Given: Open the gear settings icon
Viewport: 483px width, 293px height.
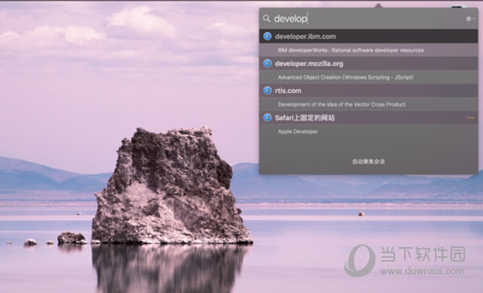Looking at the screenshot, I should pyautogui.click(x=469, y=19).
